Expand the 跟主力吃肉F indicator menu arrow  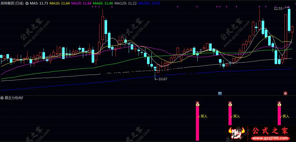coord(2,98)
